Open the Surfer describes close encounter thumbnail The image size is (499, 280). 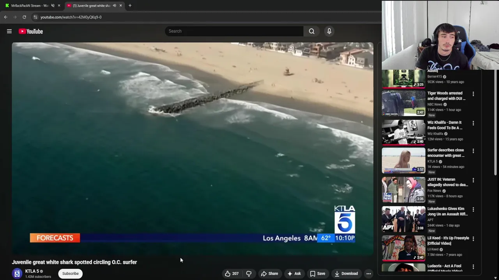403,160
